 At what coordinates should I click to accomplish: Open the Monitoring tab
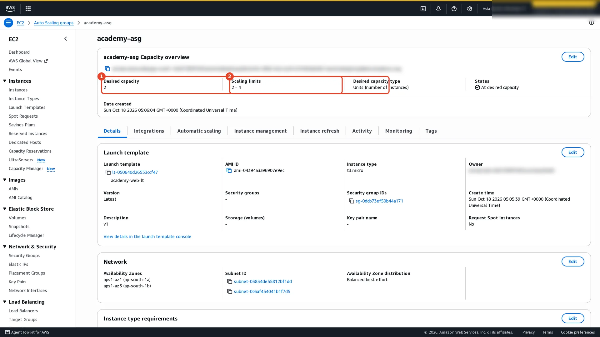(x=398, y=131)
